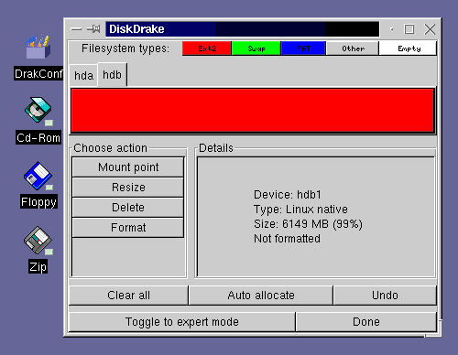458x355 pixels.
Task: Maximize the DiskDrake window
Action: [x=409, y=29]
